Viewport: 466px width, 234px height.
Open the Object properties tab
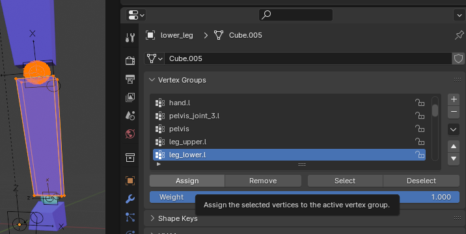pos(130,181)
